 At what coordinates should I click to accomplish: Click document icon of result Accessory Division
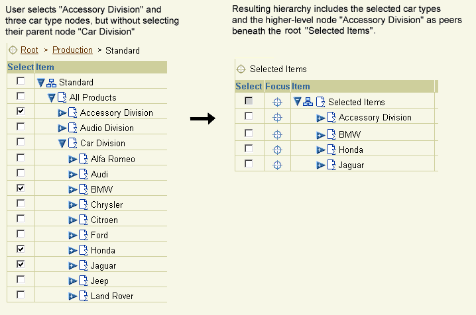(331, 117)
